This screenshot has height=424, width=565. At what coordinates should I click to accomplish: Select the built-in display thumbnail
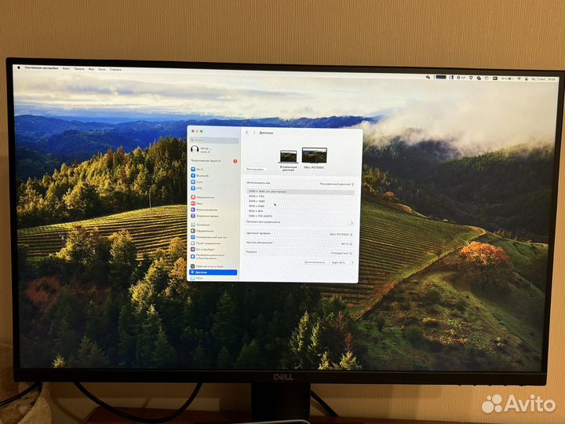pos(288,156)
